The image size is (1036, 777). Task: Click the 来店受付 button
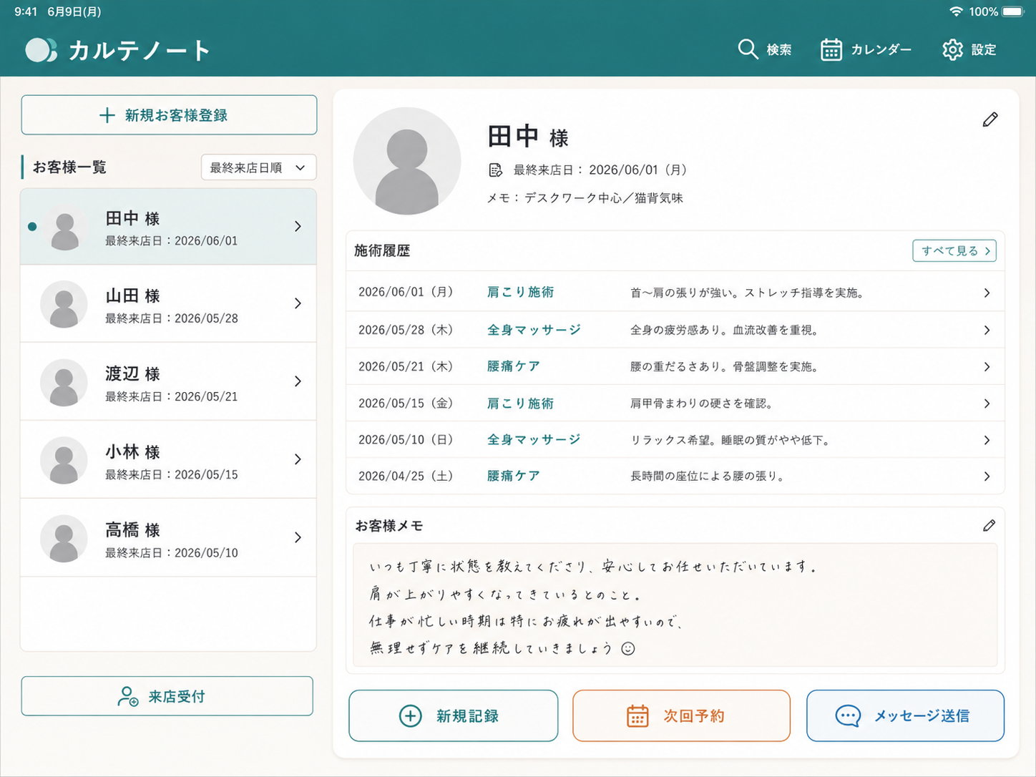tap(167, 696)
